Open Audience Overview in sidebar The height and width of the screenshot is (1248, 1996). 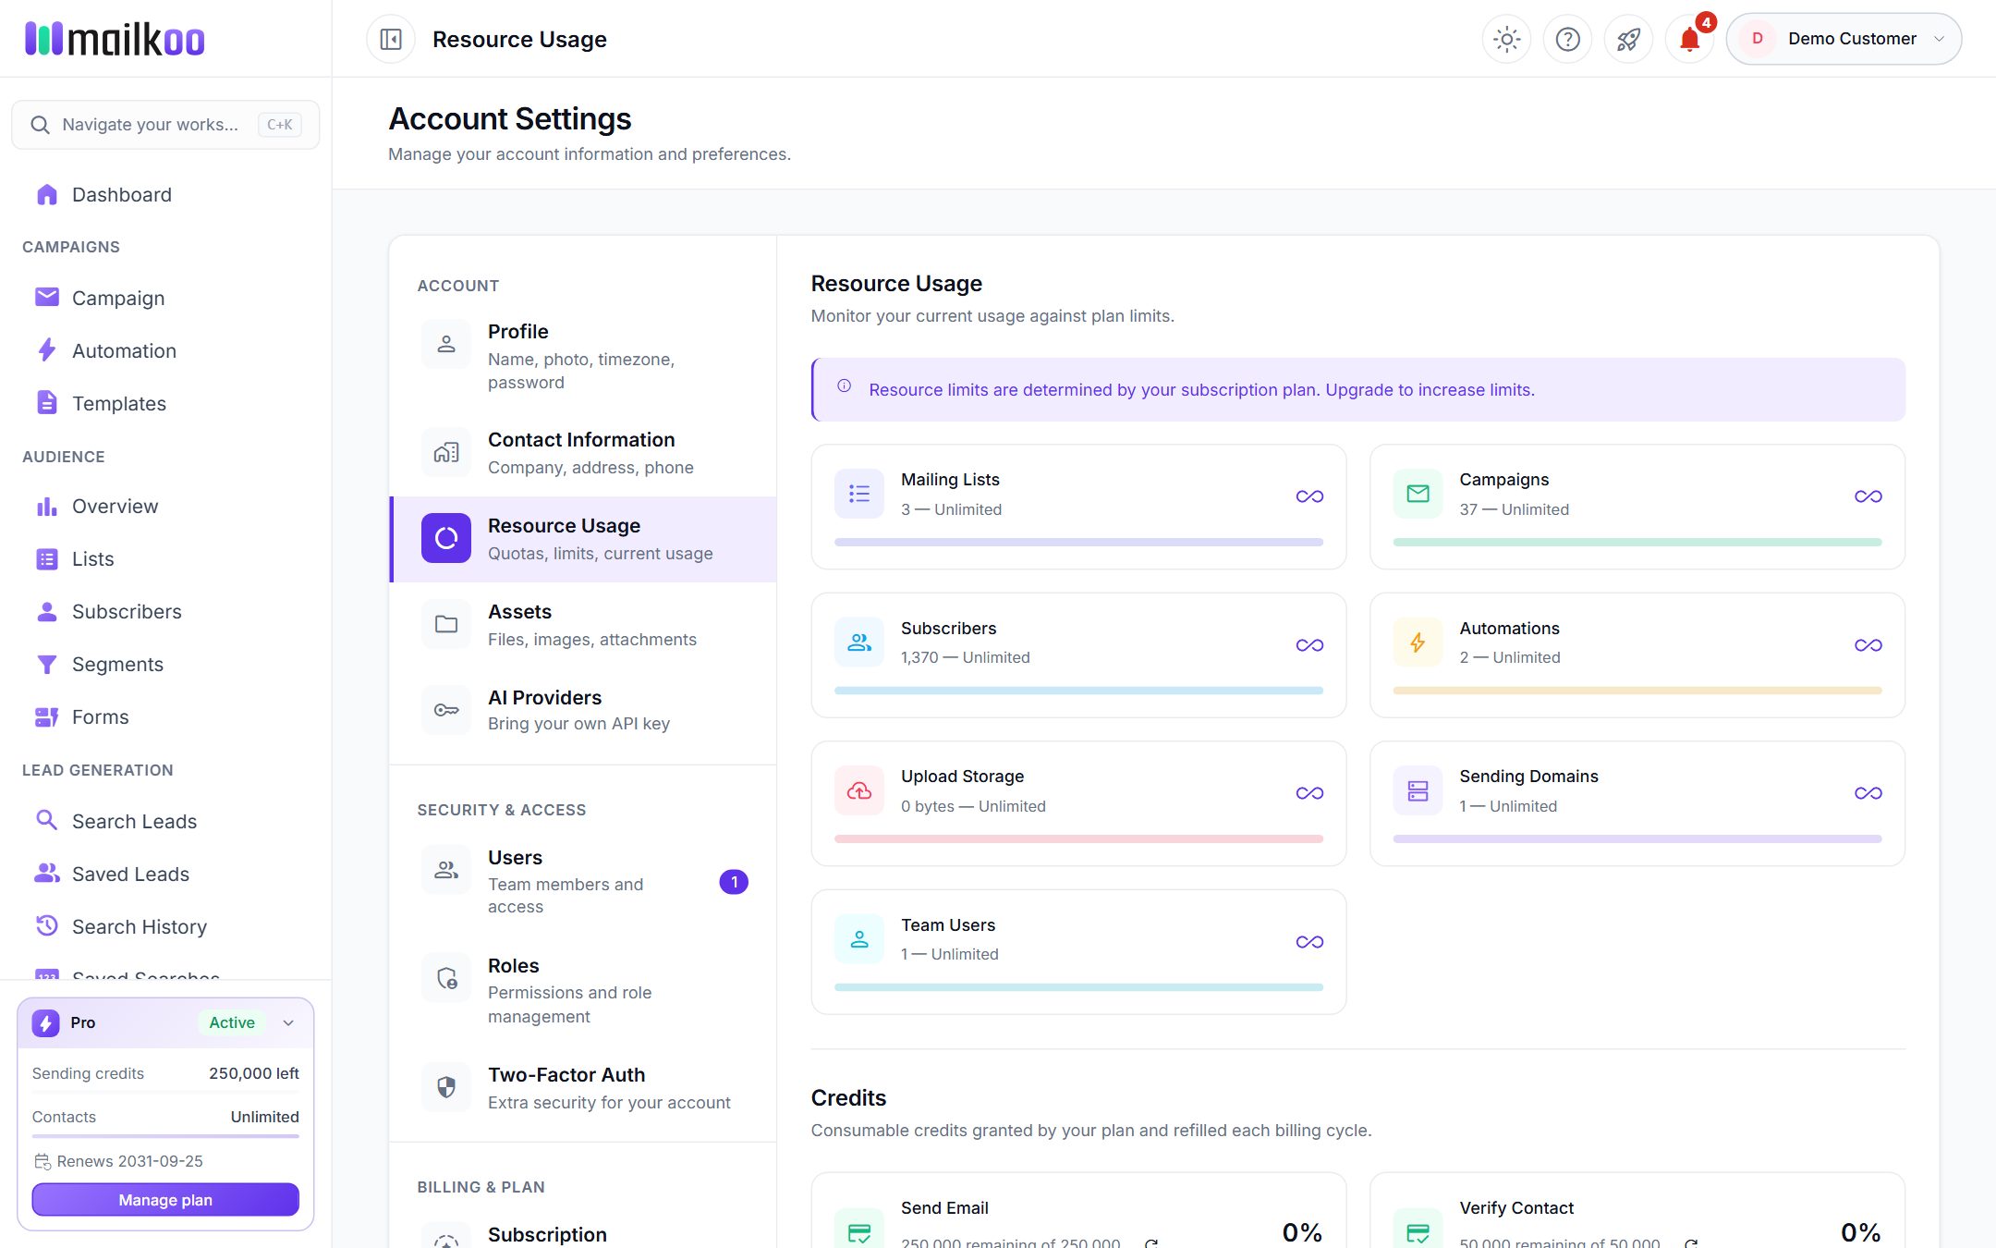[165, 506]
